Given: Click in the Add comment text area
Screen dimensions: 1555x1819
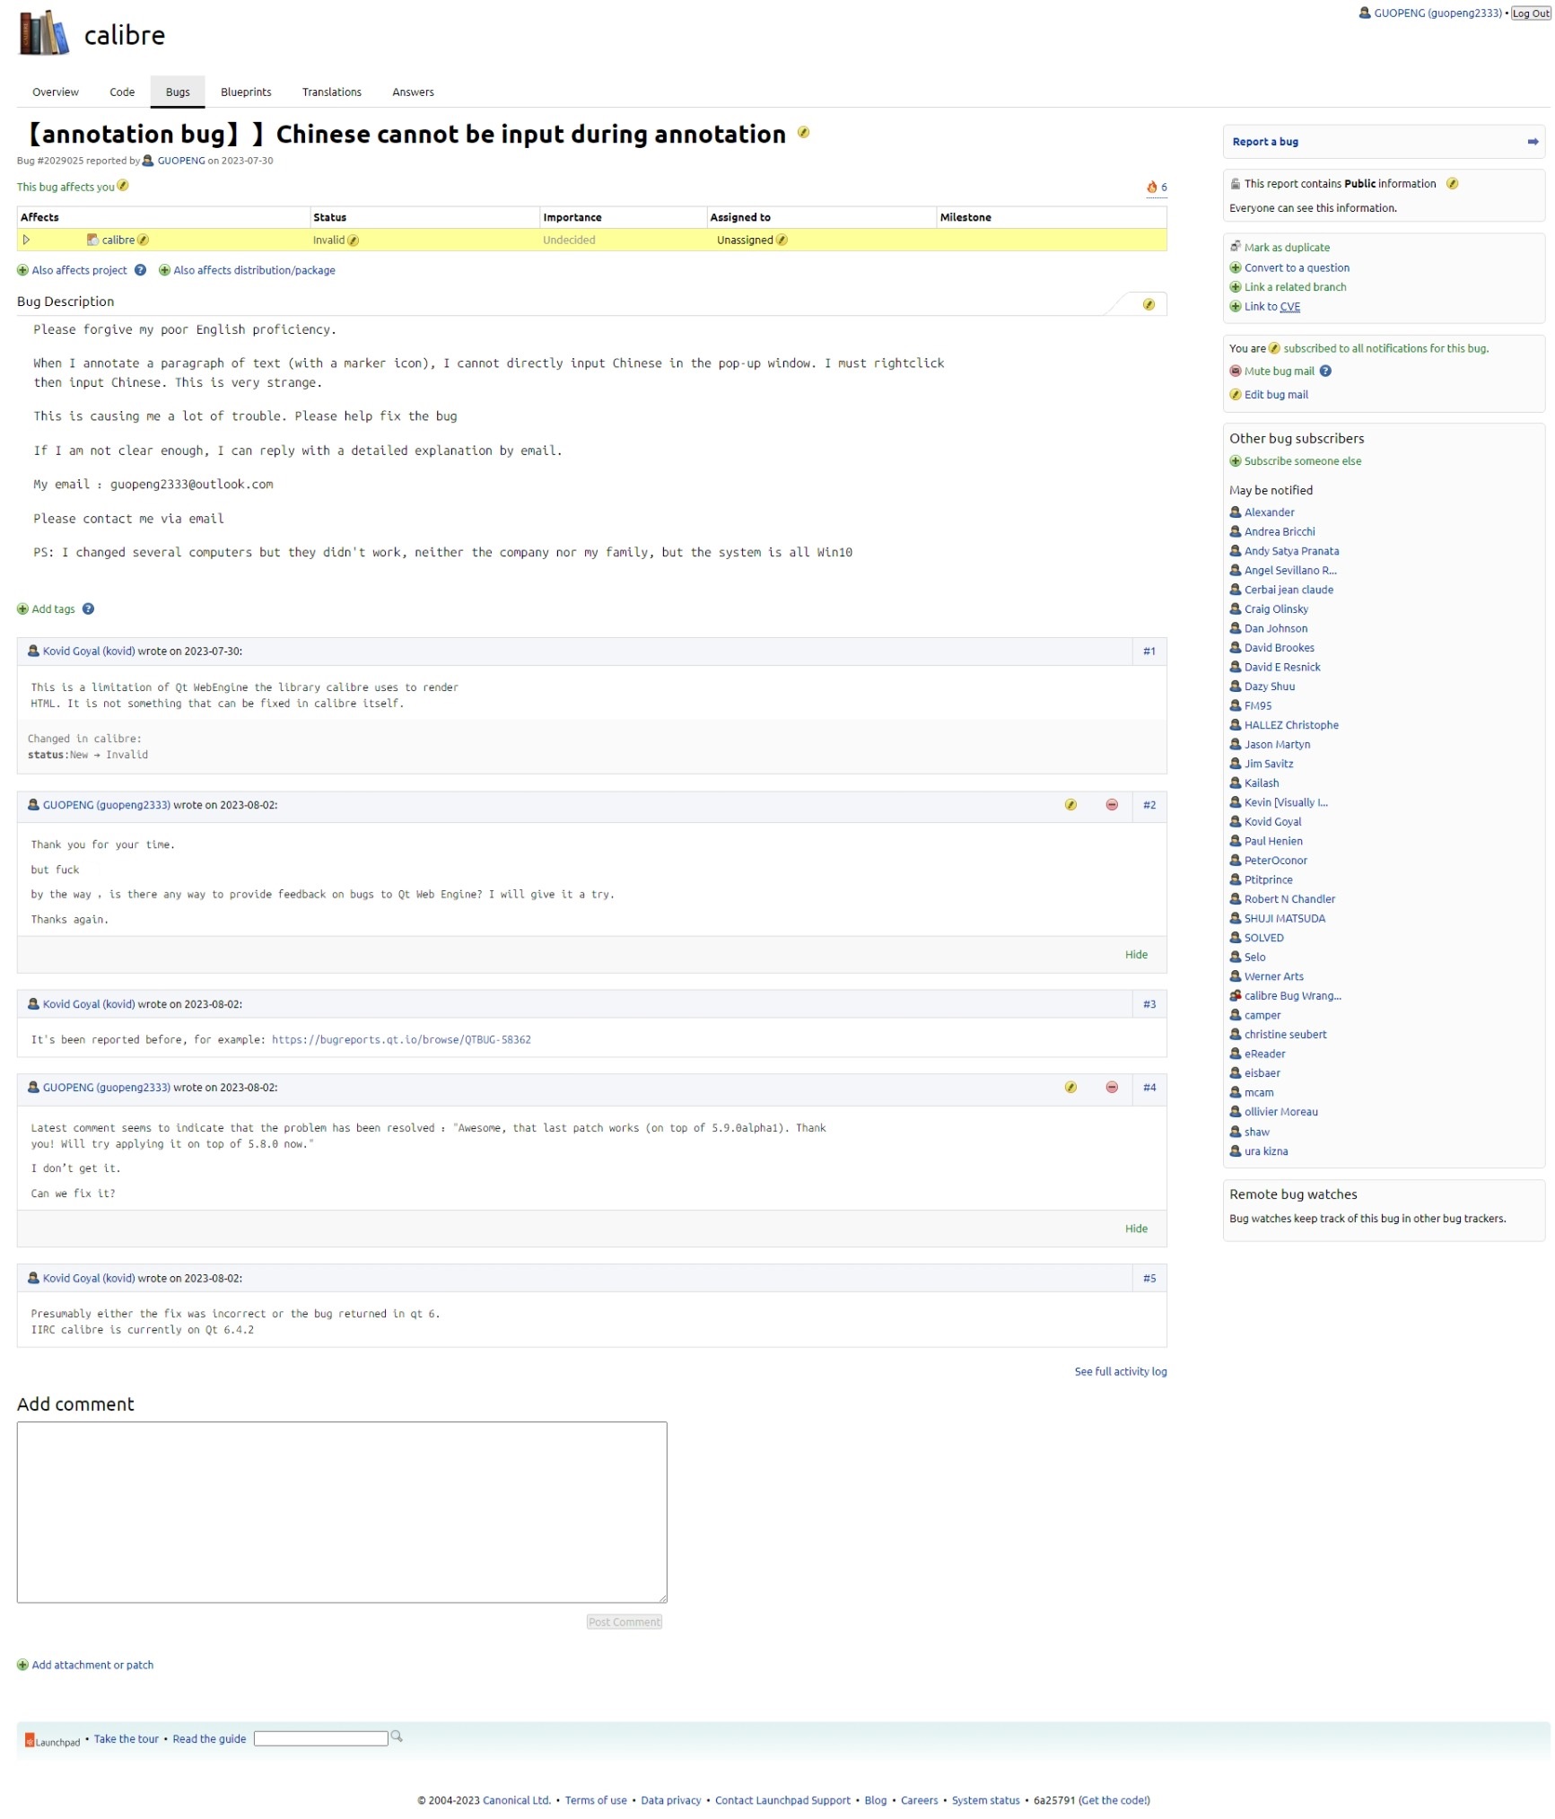Looking at the screenshot, I should coord(342,1512).
